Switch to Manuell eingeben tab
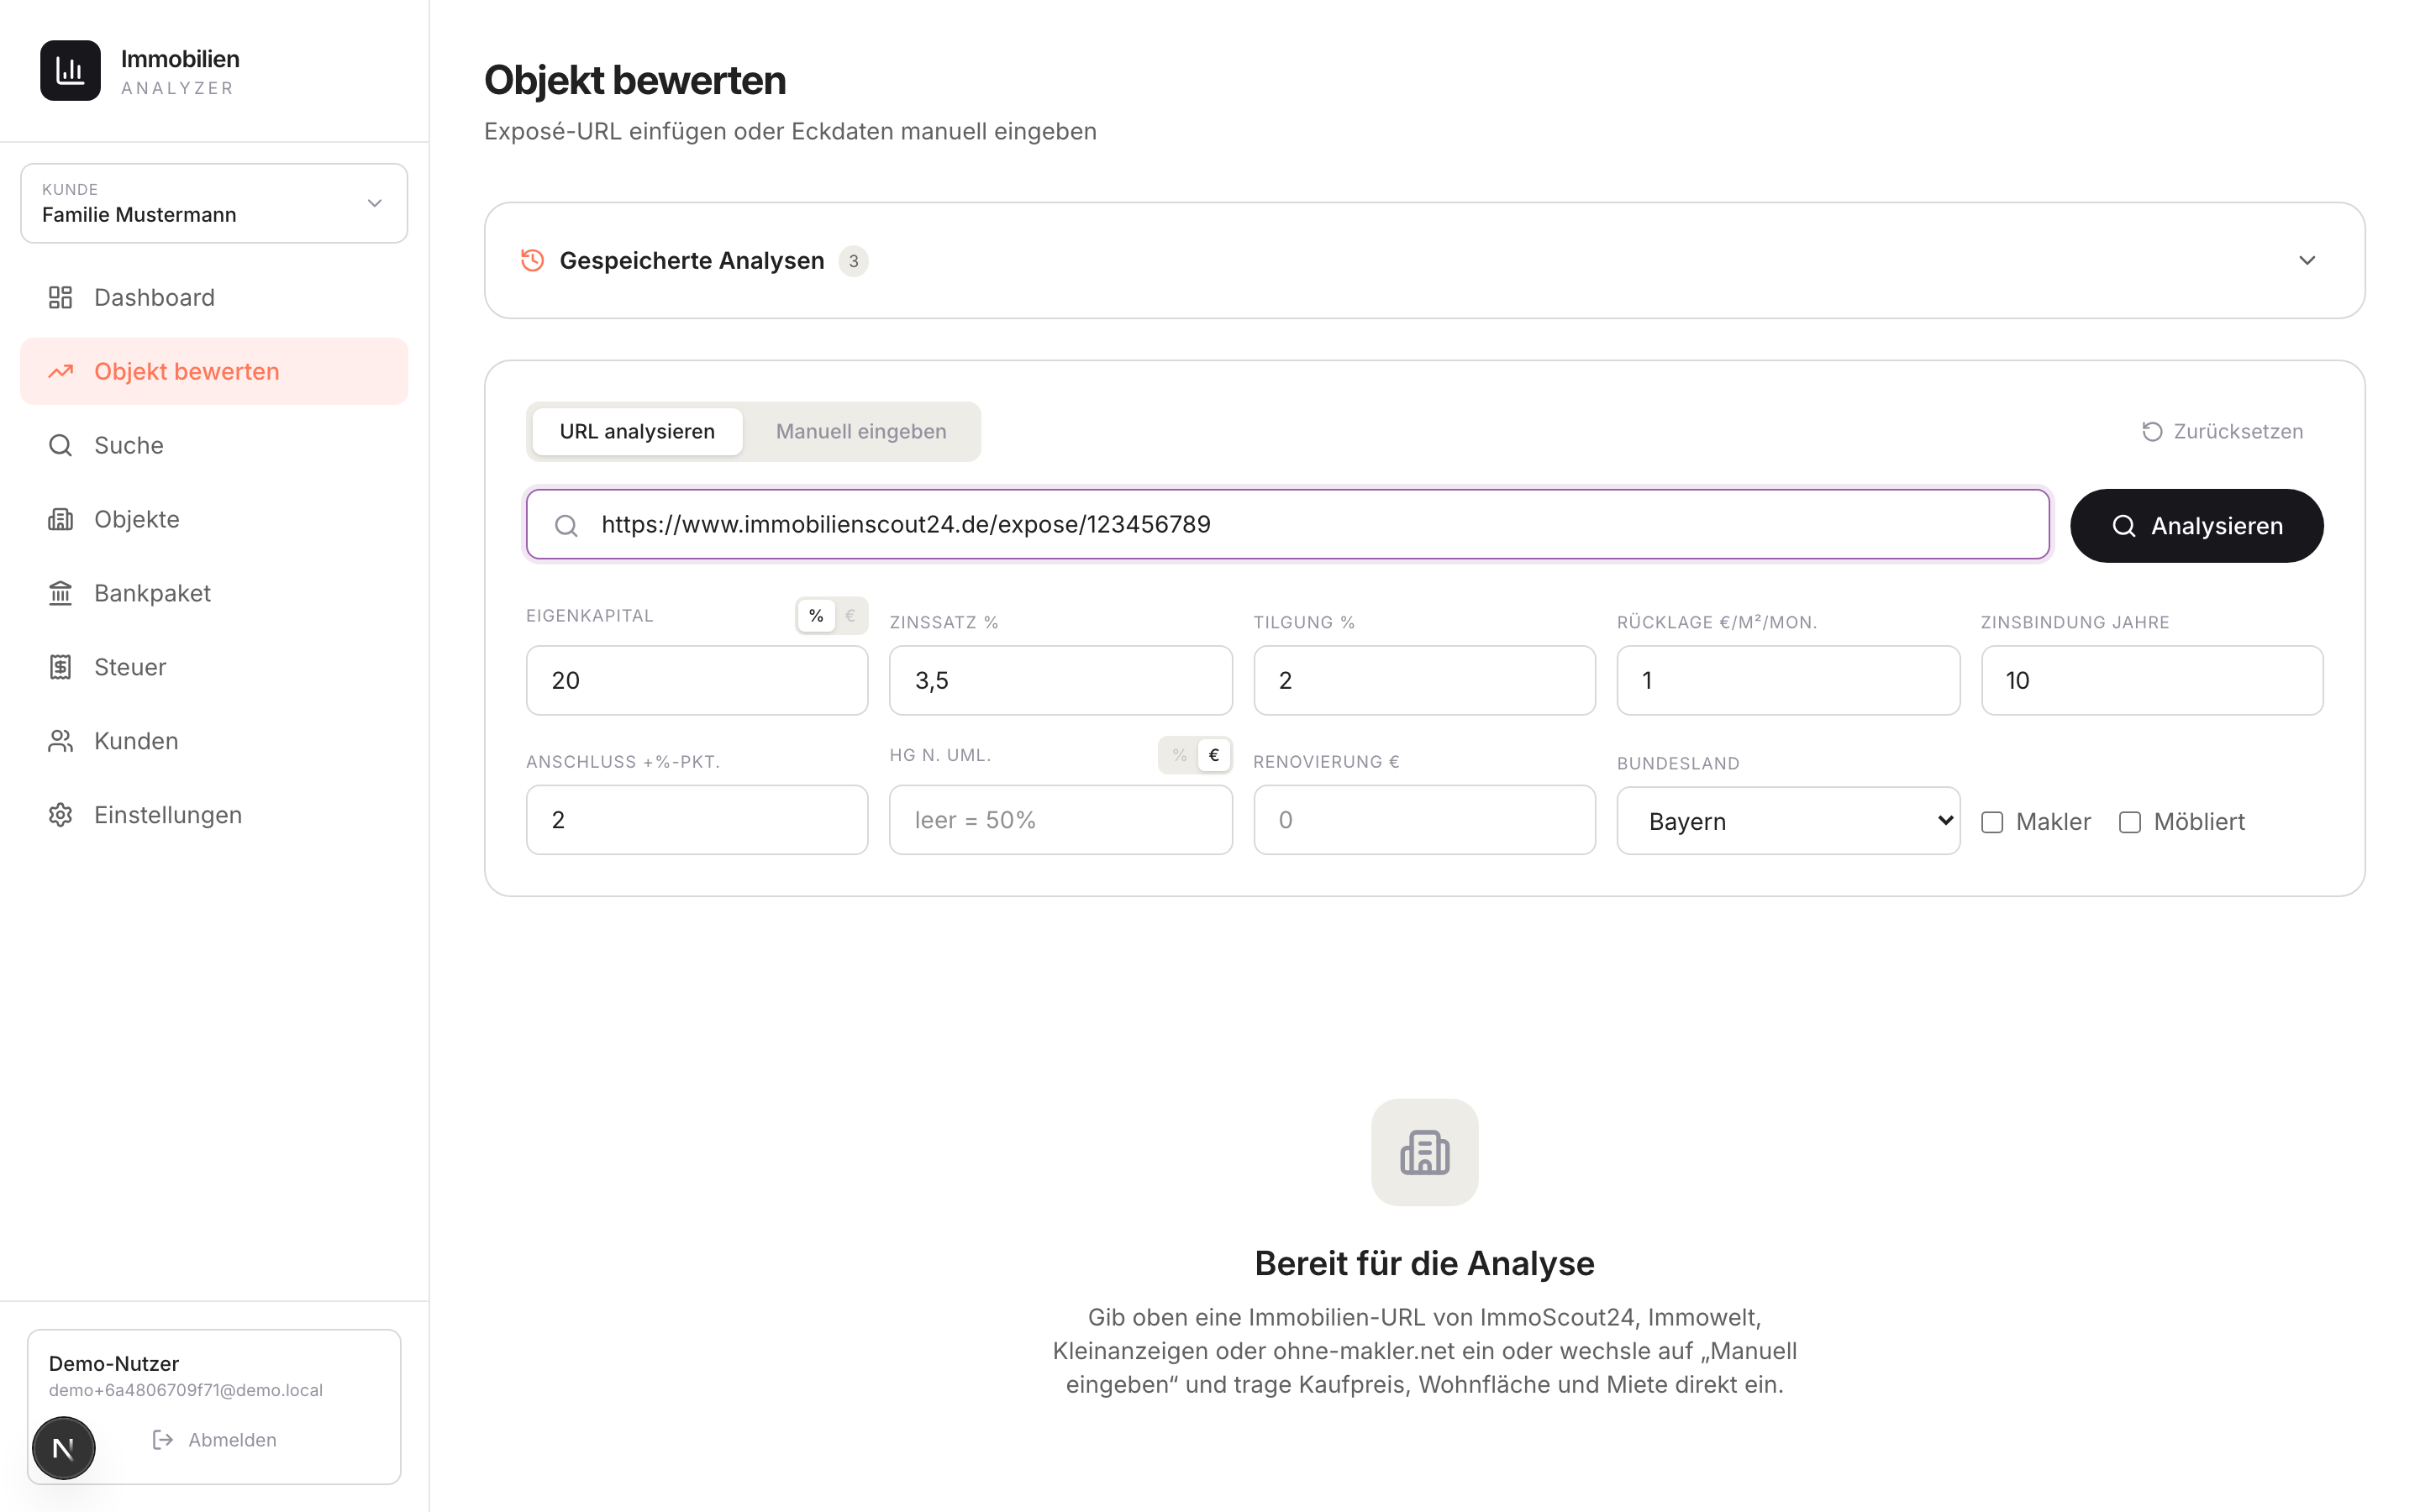The width and height of the screenshot is (2420, 1512). 861,431
